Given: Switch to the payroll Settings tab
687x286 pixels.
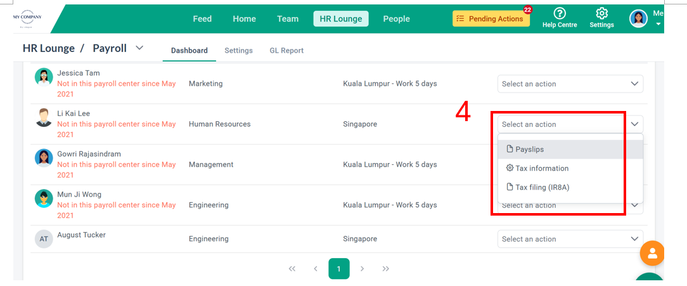Looking at the screenshot, I should [238, 51].
